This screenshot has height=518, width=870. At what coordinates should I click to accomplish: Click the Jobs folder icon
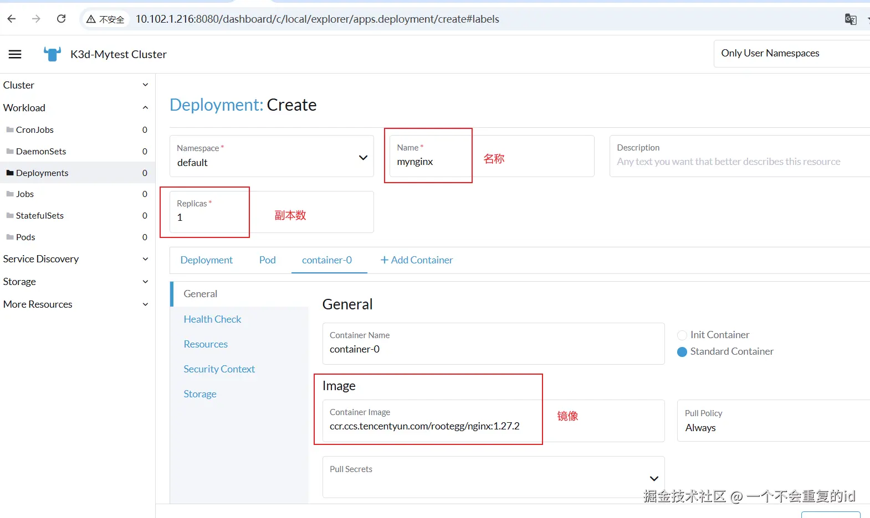coord(10,194)
